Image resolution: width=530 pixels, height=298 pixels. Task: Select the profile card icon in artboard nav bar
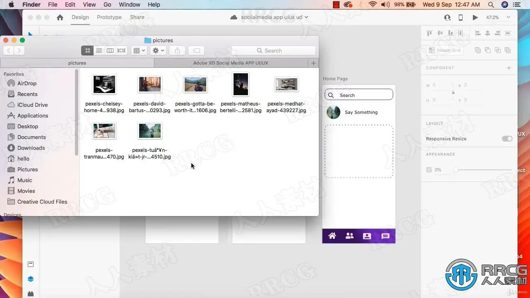(x=367, y=236)
